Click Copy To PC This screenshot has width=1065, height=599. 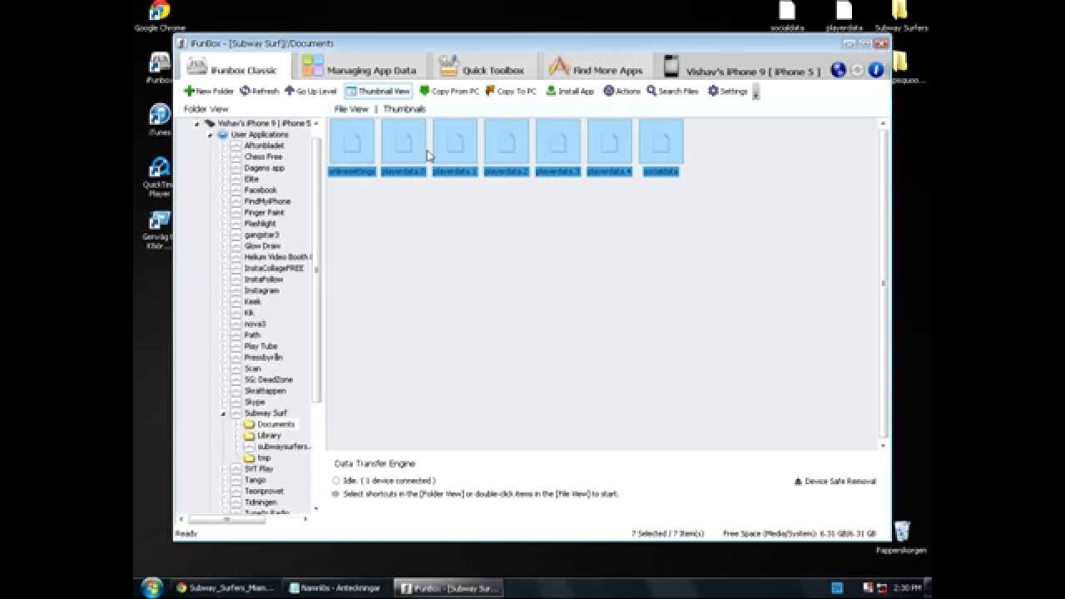coord(511,92)
